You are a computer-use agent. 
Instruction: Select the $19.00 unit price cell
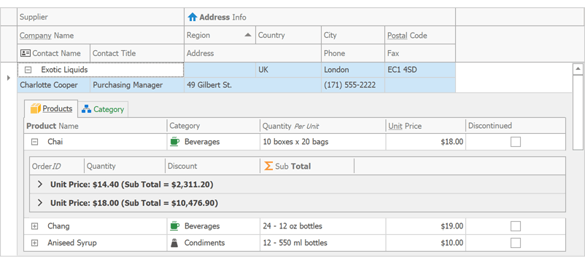426,226
